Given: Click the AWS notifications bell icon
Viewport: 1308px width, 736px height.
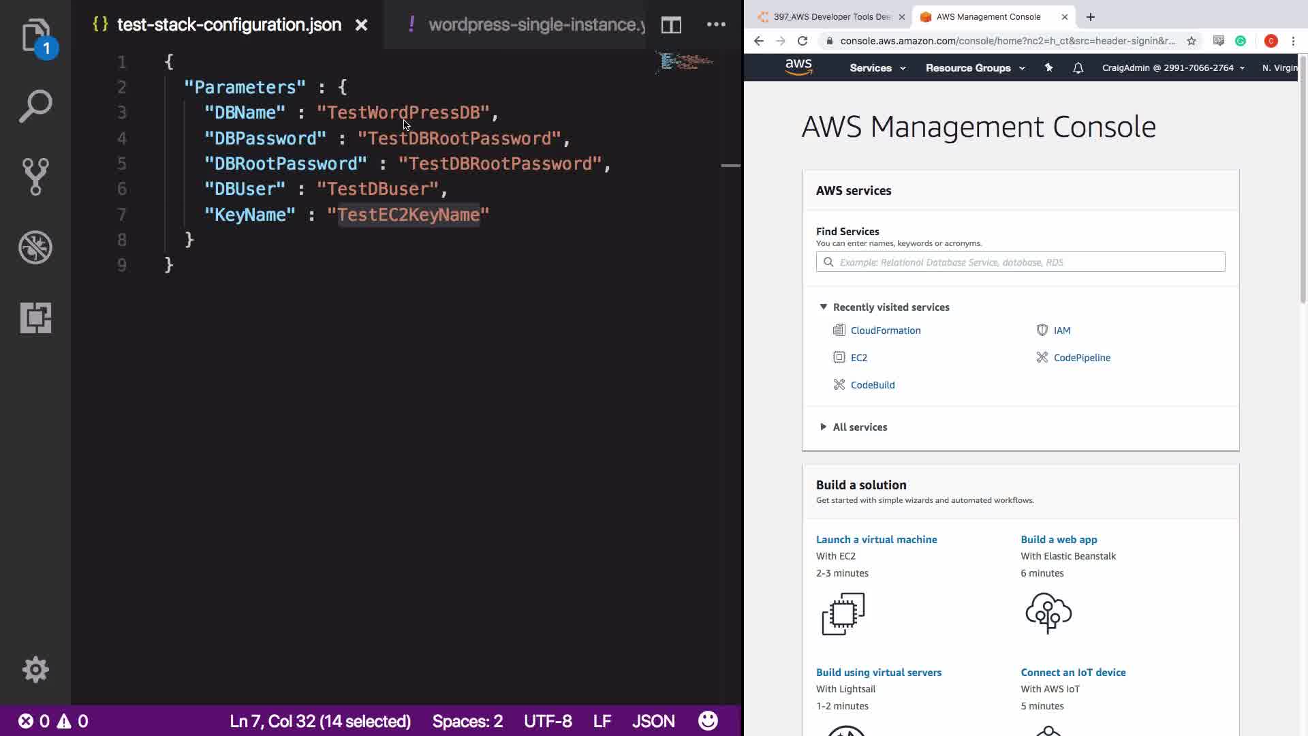Looking at the screenshot, I should [x=1078, y=68].
